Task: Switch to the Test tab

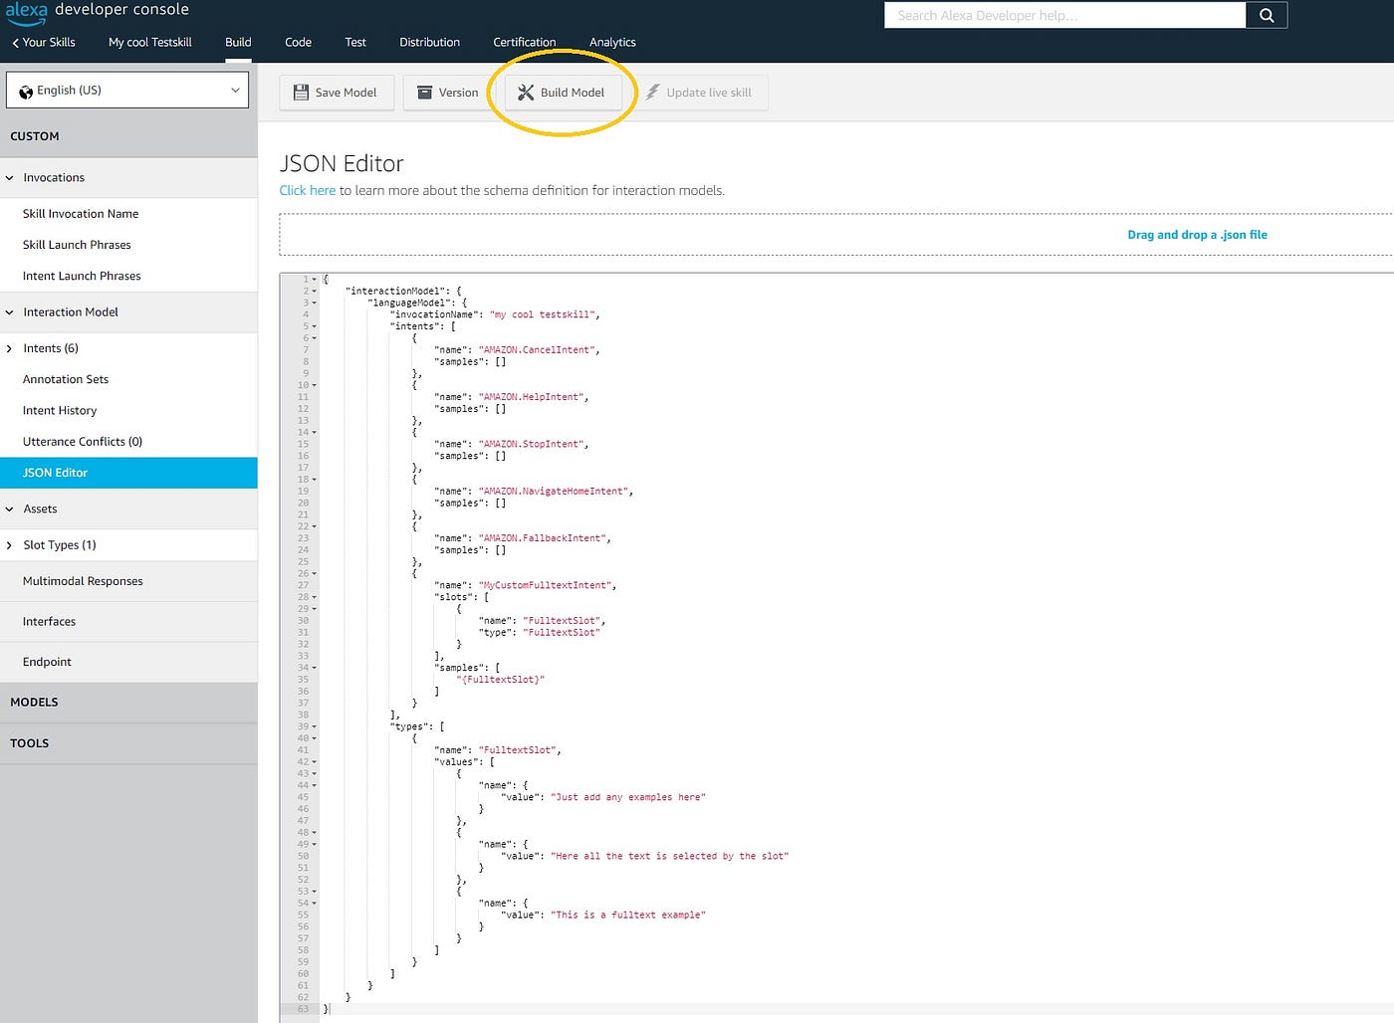Action: click(355, 43)
